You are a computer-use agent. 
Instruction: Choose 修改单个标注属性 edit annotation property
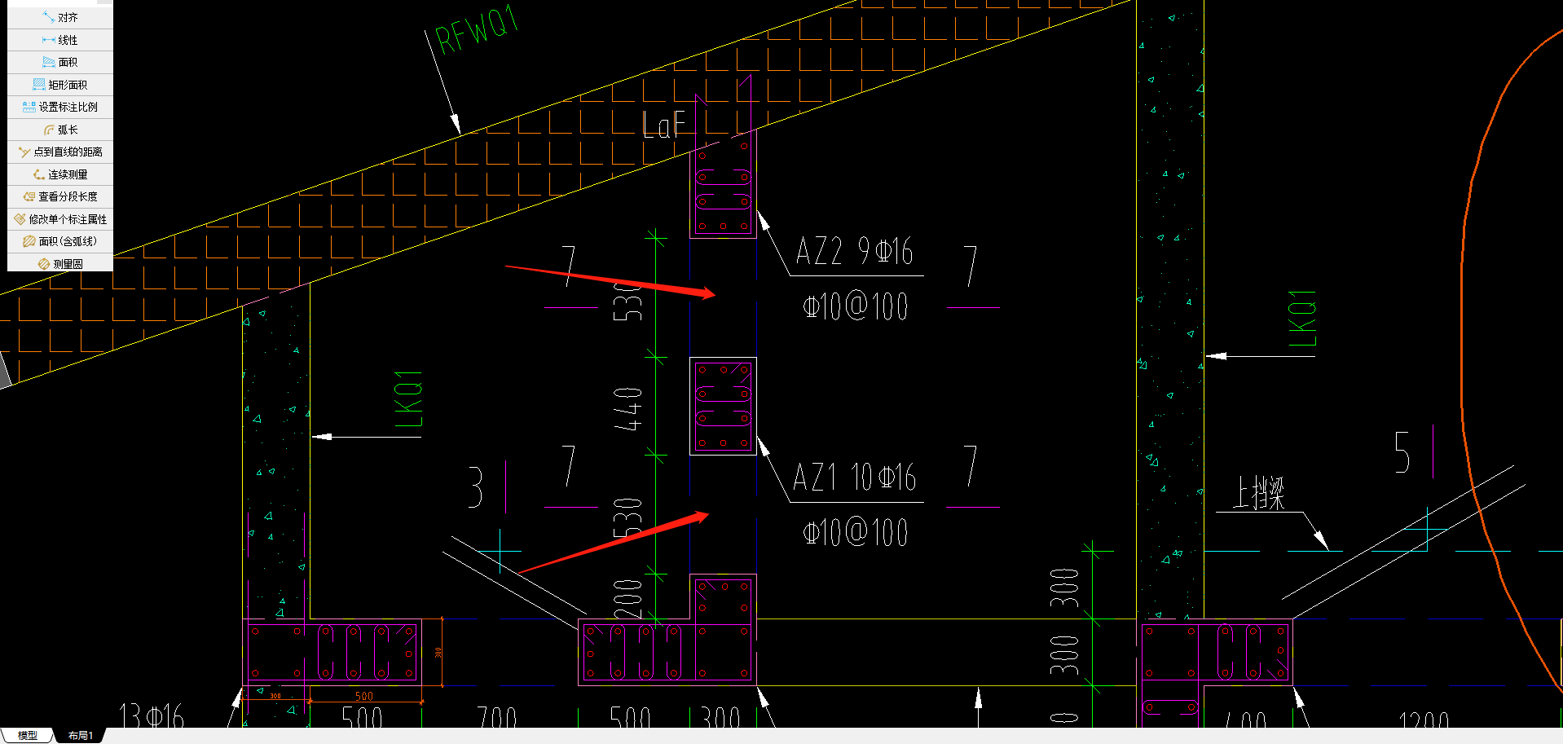click(60, 219)
